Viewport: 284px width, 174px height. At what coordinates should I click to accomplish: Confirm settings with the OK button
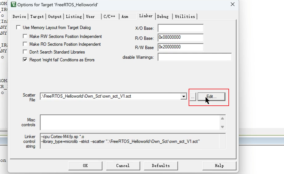[x=85, y=166]
